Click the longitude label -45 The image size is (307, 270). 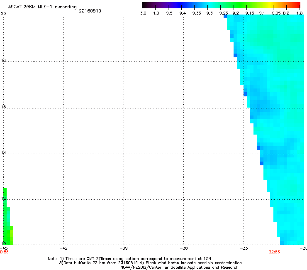4,248
